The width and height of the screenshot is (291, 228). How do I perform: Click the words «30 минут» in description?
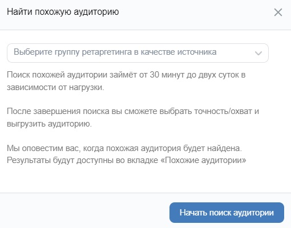pyautogui.click(x=167, y=75)
